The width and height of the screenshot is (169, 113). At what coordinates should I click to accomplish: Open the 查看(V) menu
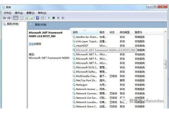pyautogui.click(x=30, y=13)
